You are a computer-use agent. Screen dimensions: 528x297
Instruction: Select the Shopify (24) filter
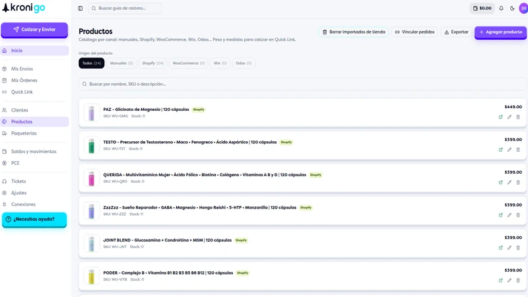tap(152, 63)
